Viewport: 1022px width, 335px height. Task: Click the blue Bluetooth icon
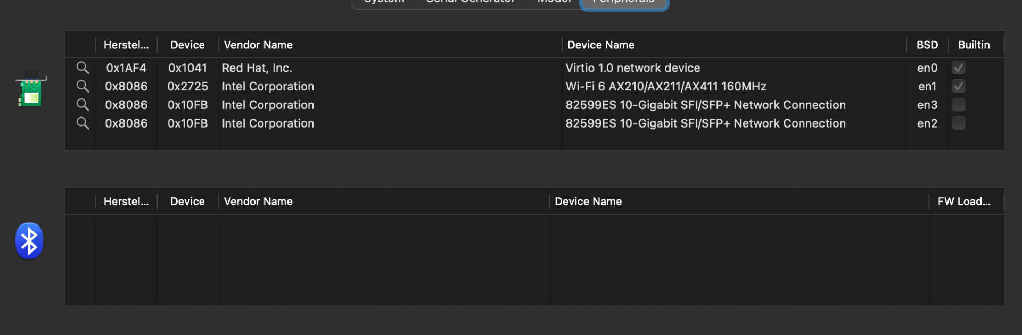[29, 241]
